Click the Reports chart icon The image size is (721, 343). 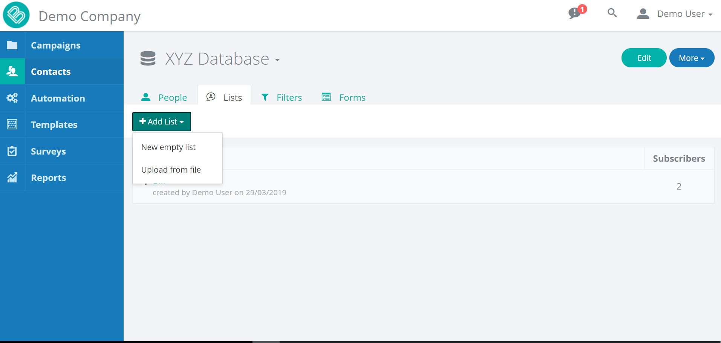[x=12, y=178]
